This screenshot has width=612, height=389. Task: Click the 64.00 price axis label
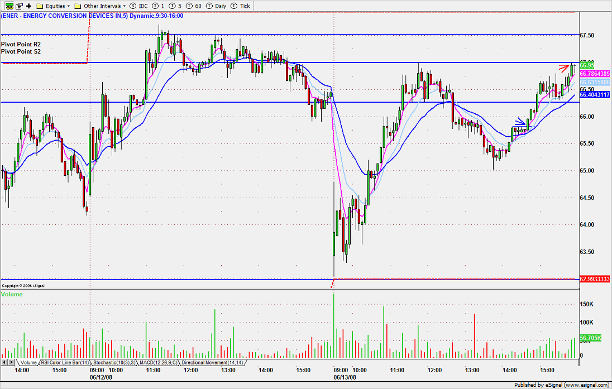tap(587, 225)
